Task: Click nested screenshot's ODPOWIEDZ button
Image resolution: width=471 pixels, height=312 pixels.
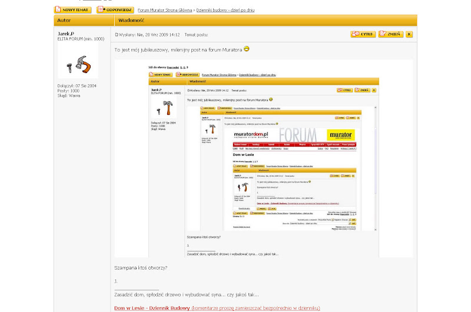Action: coord(187,75)
